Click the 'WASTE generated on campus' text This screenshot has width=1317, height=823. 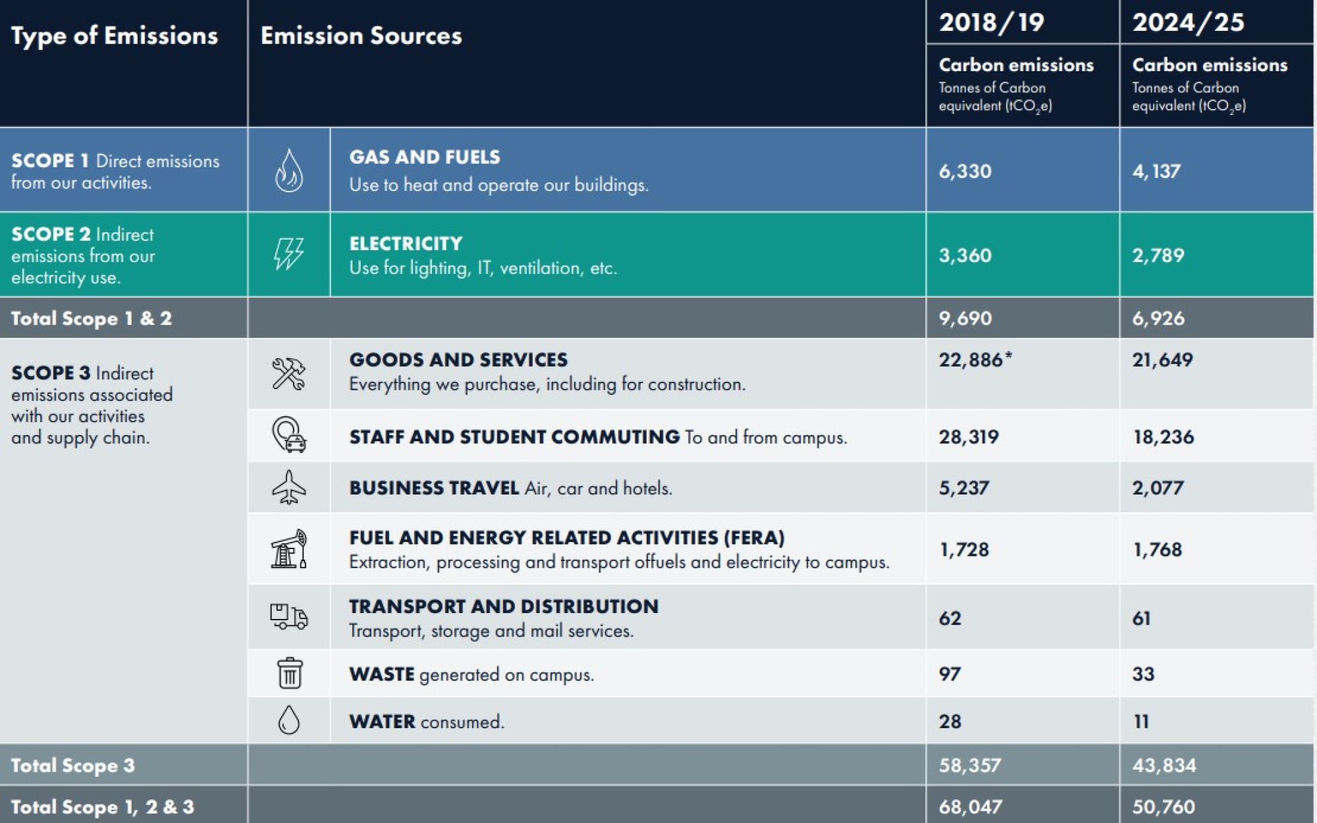pyautogui.click(x=471, y=674)
